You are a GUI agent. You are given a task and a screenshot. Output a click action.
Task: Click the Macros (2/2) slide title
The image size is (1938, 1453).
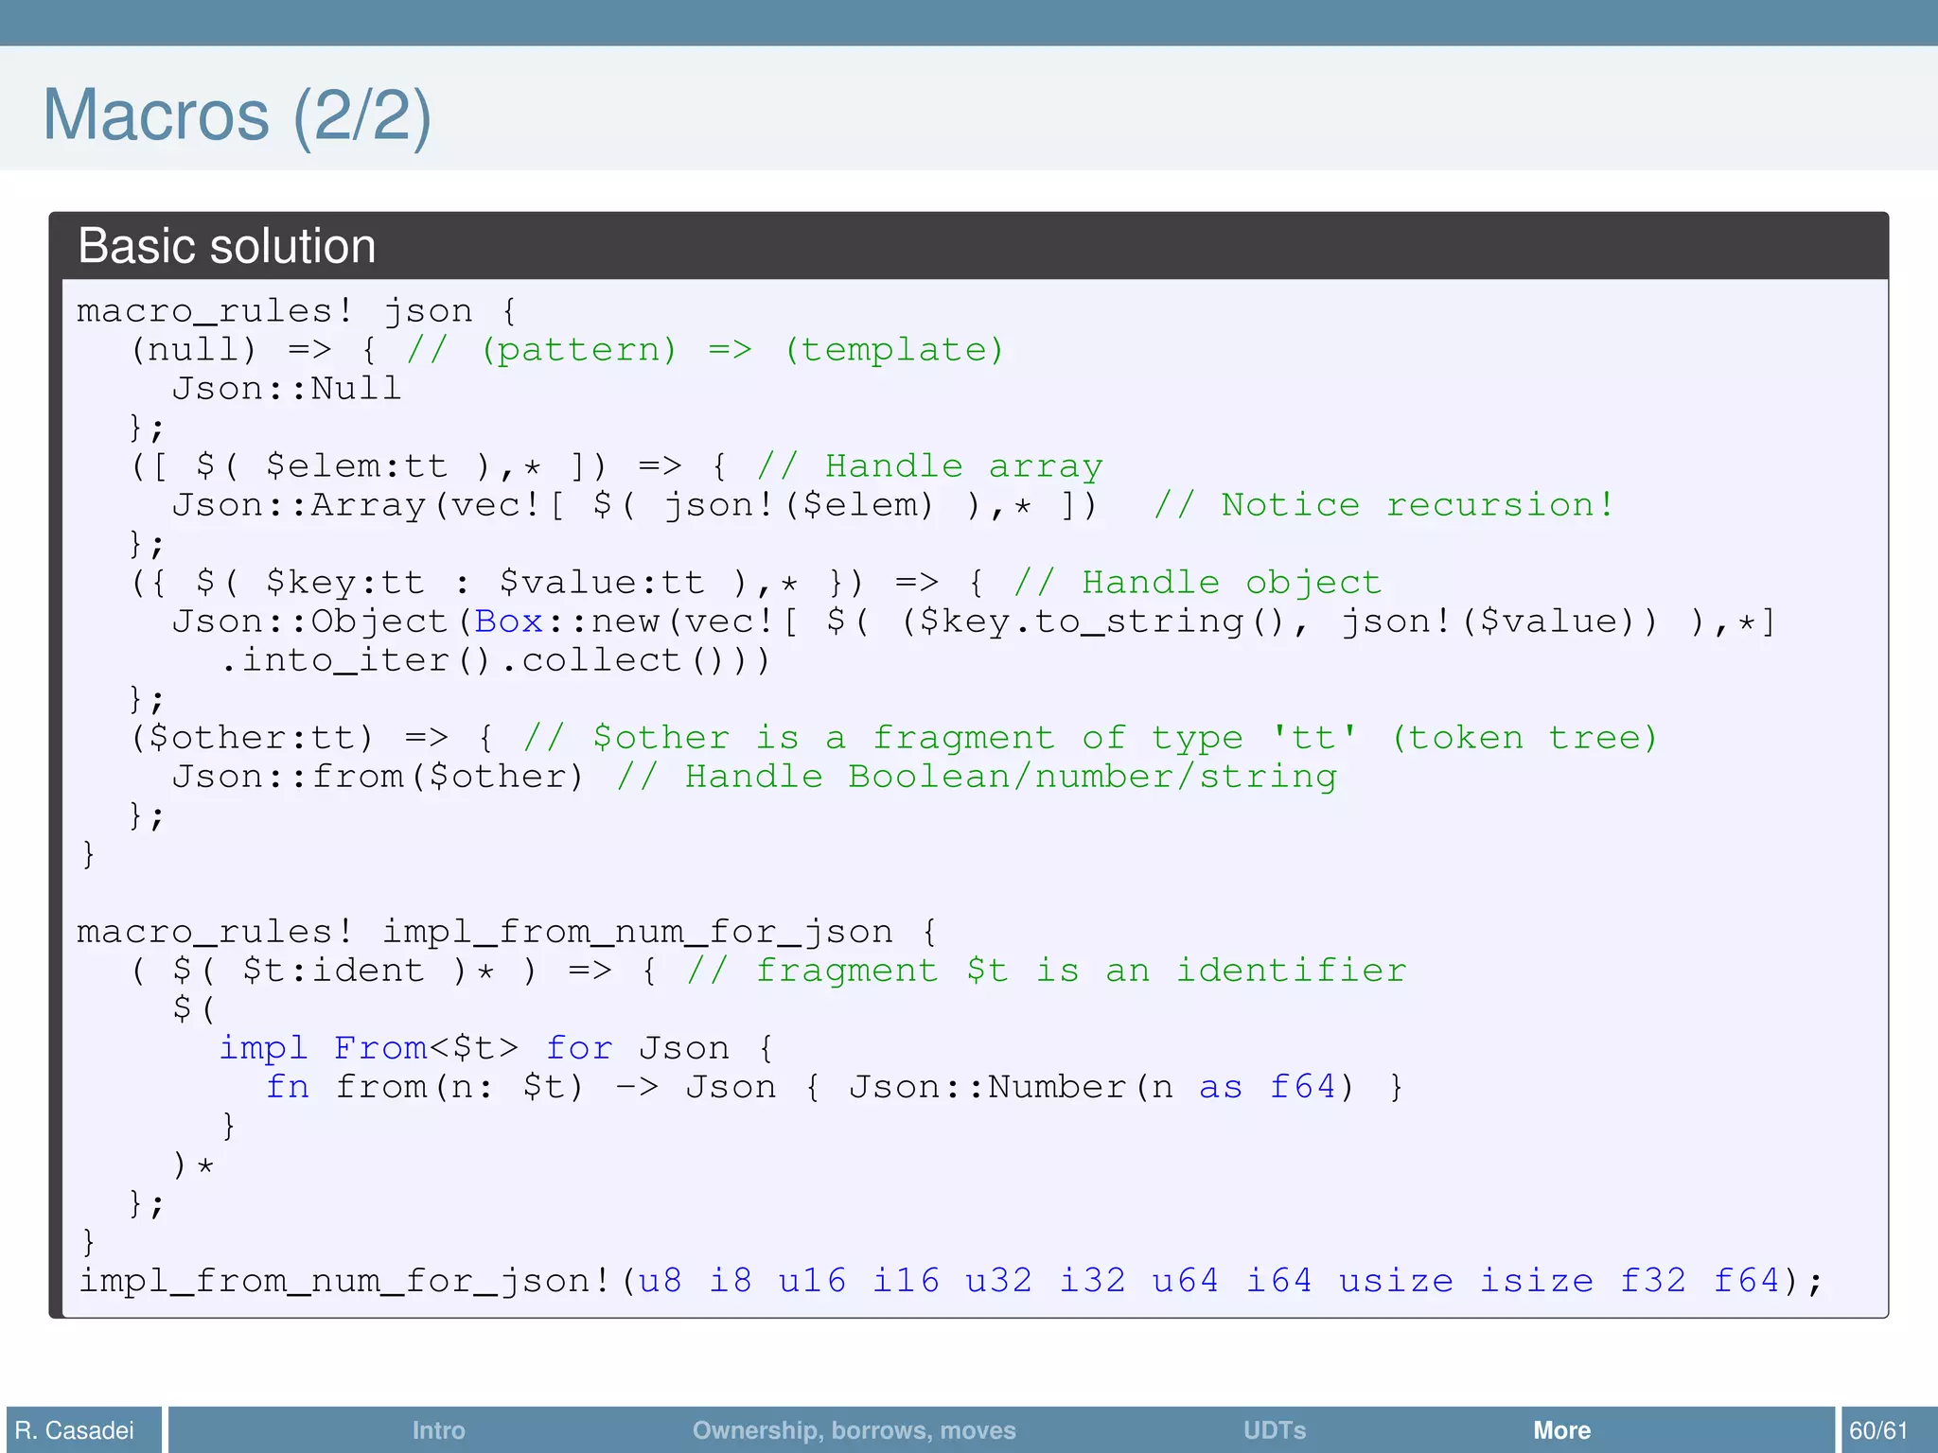[x=237, y=114]
